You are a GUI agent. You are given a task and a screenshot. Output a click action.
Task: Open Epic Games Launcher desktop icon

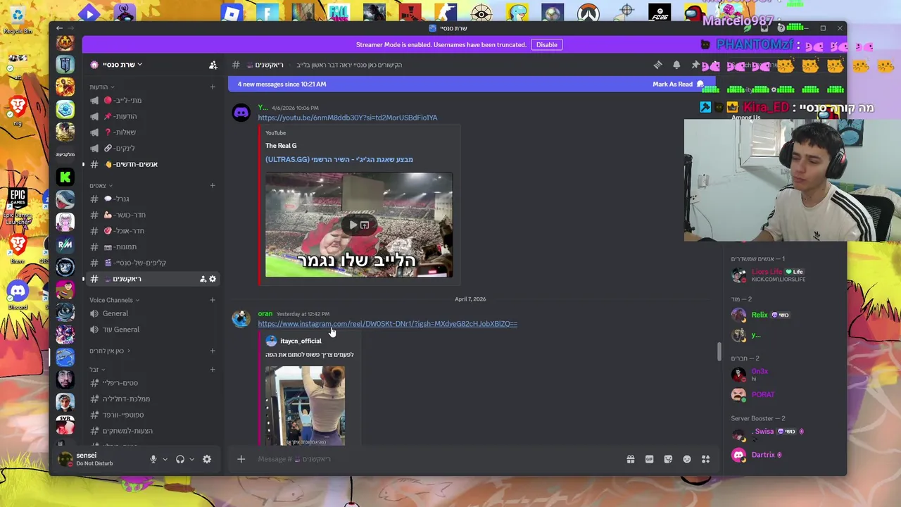pyautogui.click(x=18, y=207)
